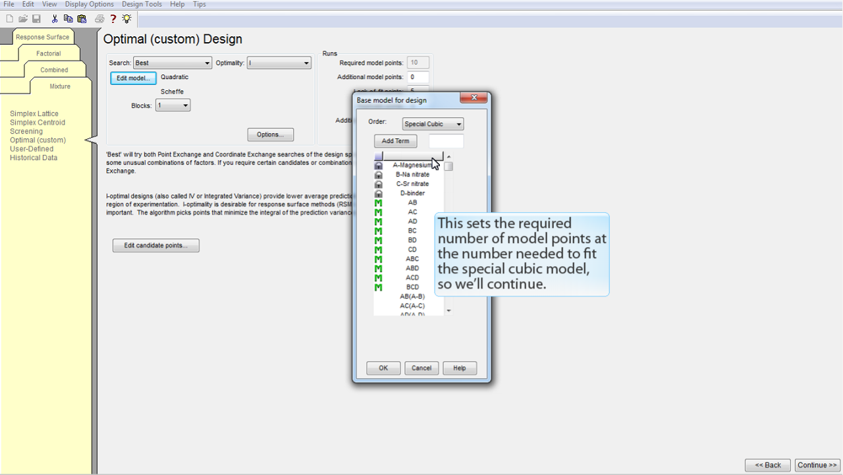This screenshot has height=475, width=843.
Task: Open the File menu
Action: [9, 4]
